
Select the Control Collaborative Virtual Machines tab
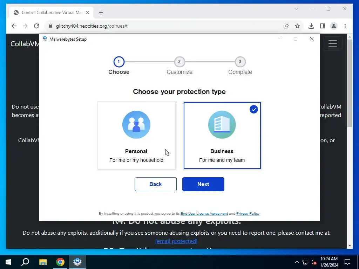click(52, 13)
